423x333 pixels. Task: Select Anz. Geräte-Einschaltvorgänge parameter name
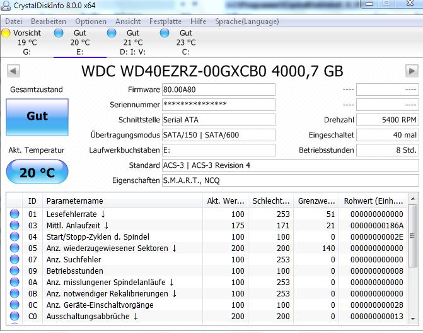click(x=100, y=305)
